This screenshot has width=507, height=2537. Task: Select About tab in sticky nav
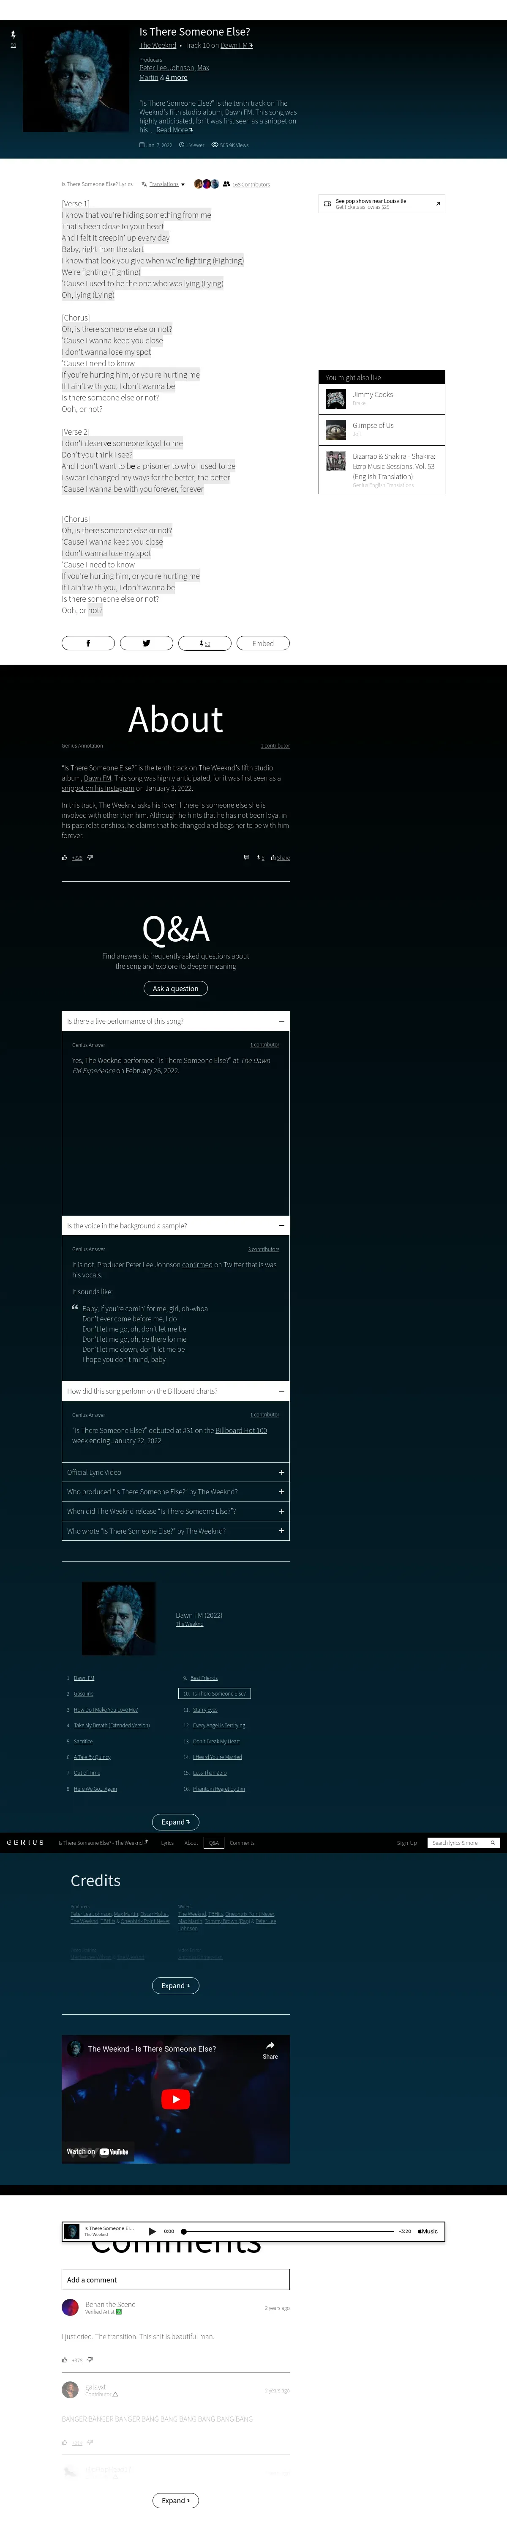coord(191,1843)
